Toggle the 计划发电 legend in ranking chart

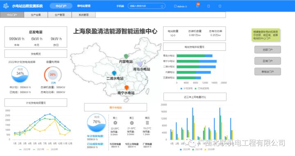point(187,88)
